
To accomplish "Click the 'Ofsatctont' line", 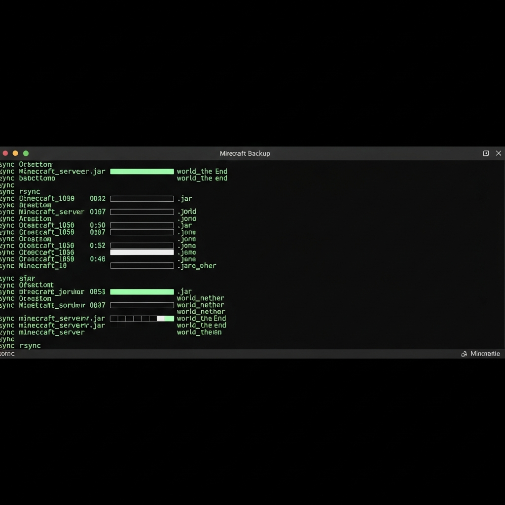I will click(36, 285).
